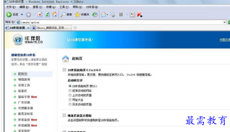Open the 文件(F) menu

(11, 7)
